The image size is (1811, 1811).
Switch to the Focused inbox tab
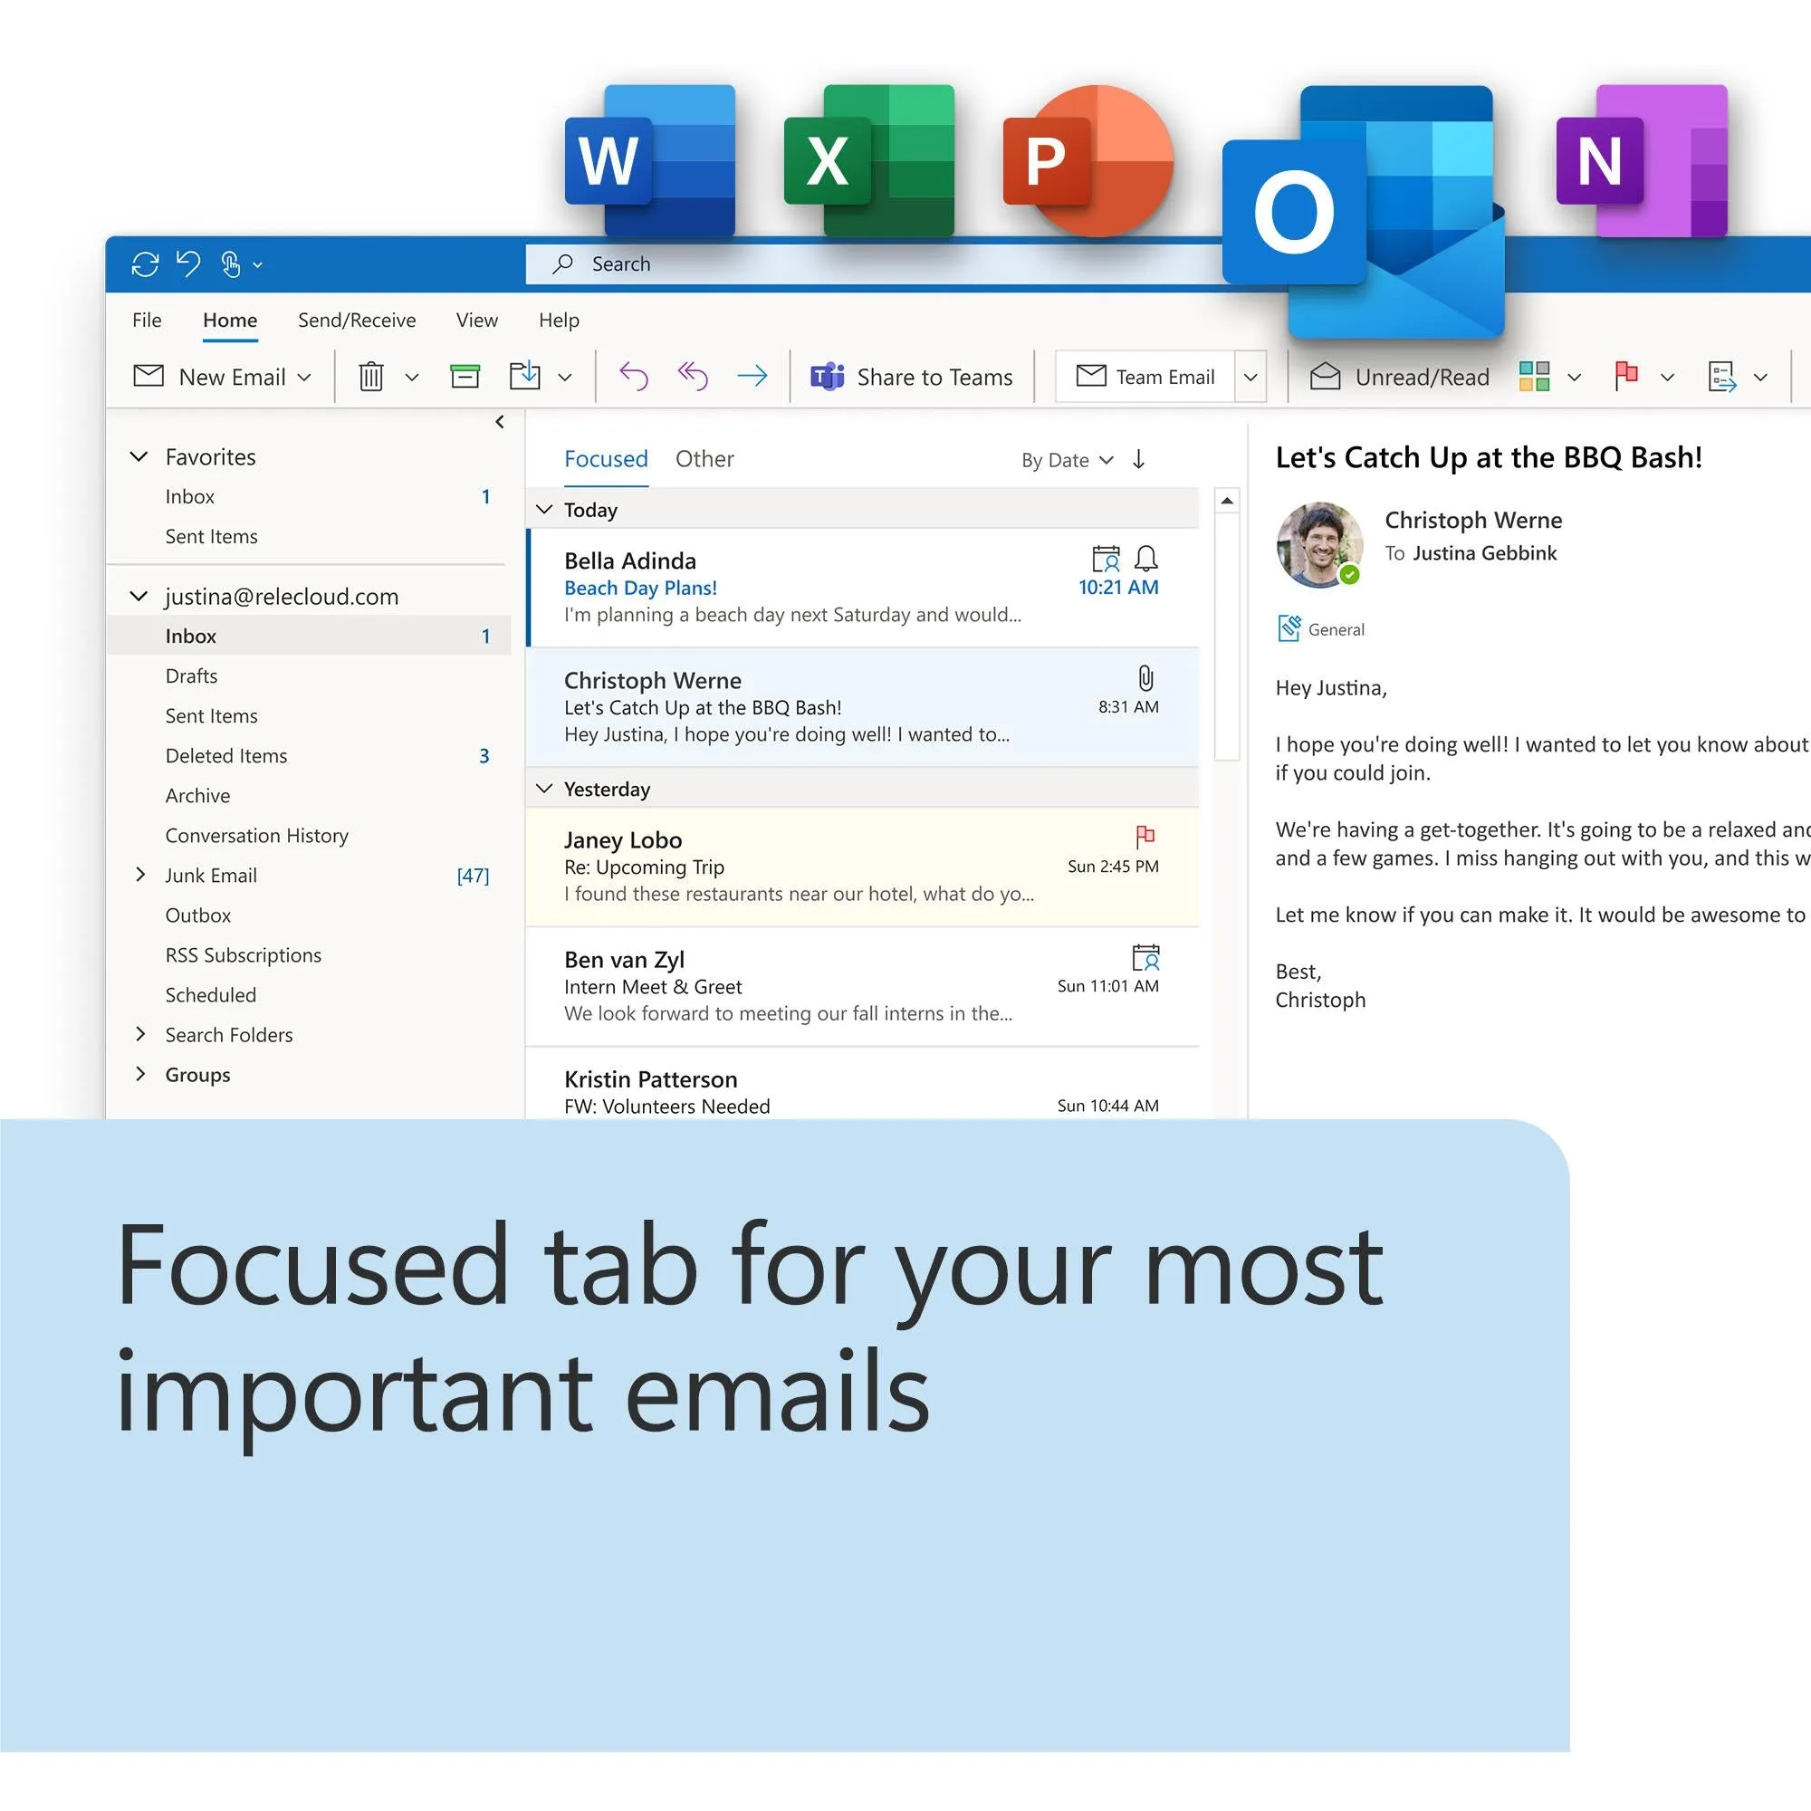click(606, 459)
